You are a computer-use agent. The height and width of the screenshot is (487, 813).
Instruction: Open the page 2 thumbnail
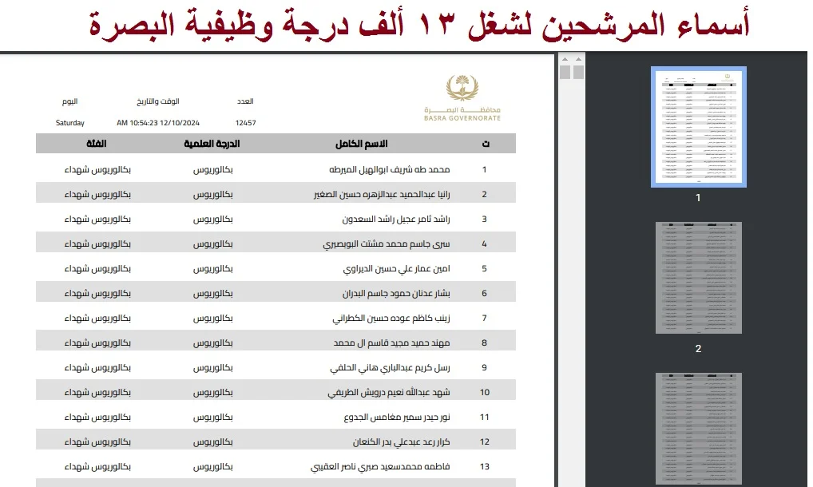click(698, 278)
